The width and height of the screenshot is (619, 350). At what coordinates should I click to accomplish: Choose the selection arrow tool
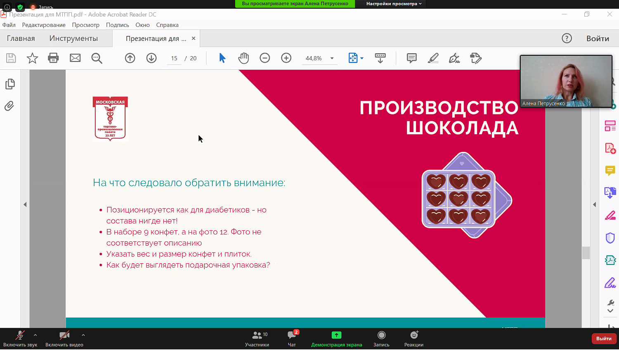(222, 58)
